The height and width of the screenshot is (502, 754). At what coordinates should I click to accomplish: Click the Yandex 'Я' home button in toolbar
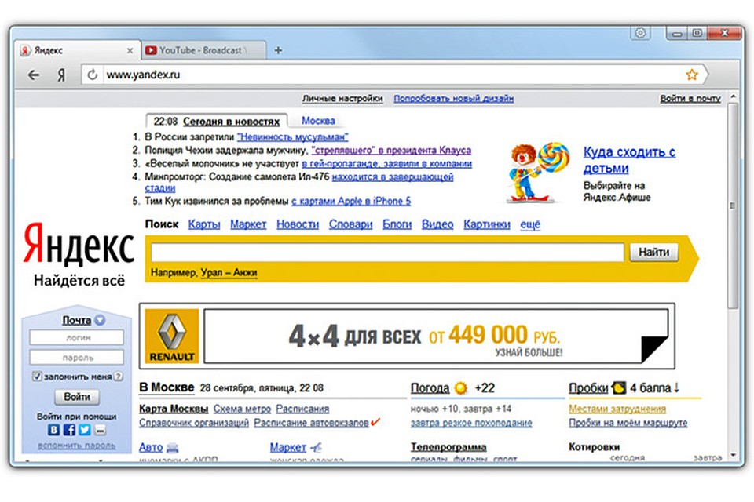pyautogui.click(x=61, y=75)
